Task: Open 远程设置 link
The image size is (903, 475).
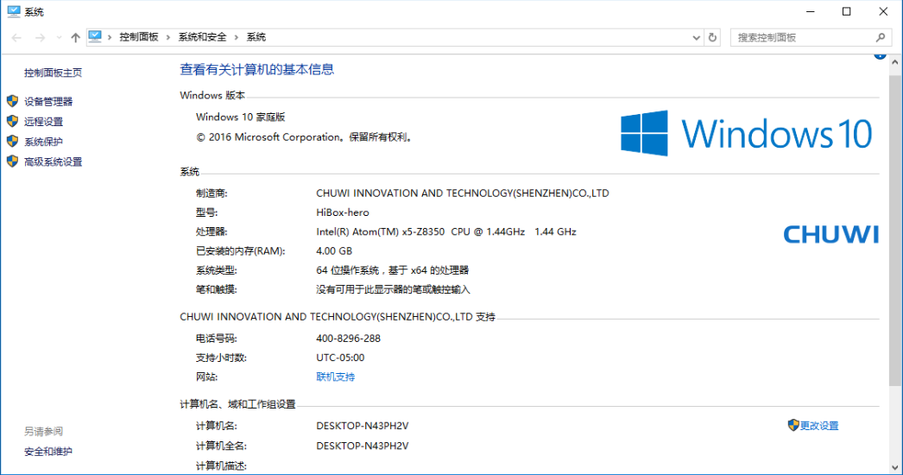Action: click(x=44, y=122)
